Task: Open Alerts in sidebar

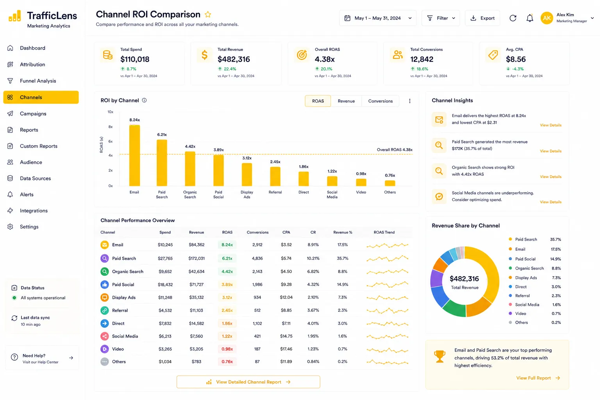Action: [41, 195]
